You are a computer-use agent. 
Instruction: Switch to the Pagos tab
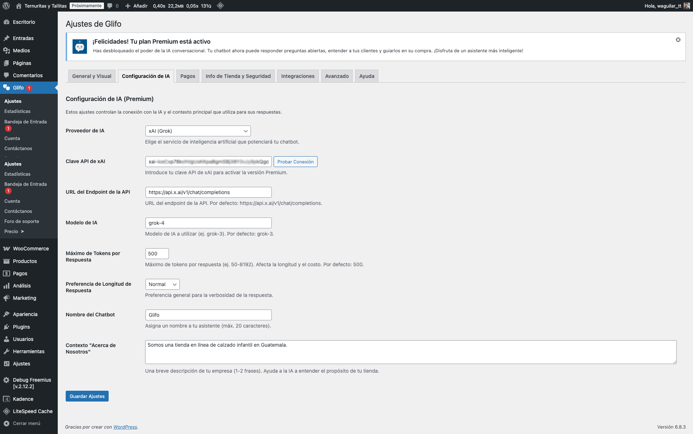click(x=188, y=76)
